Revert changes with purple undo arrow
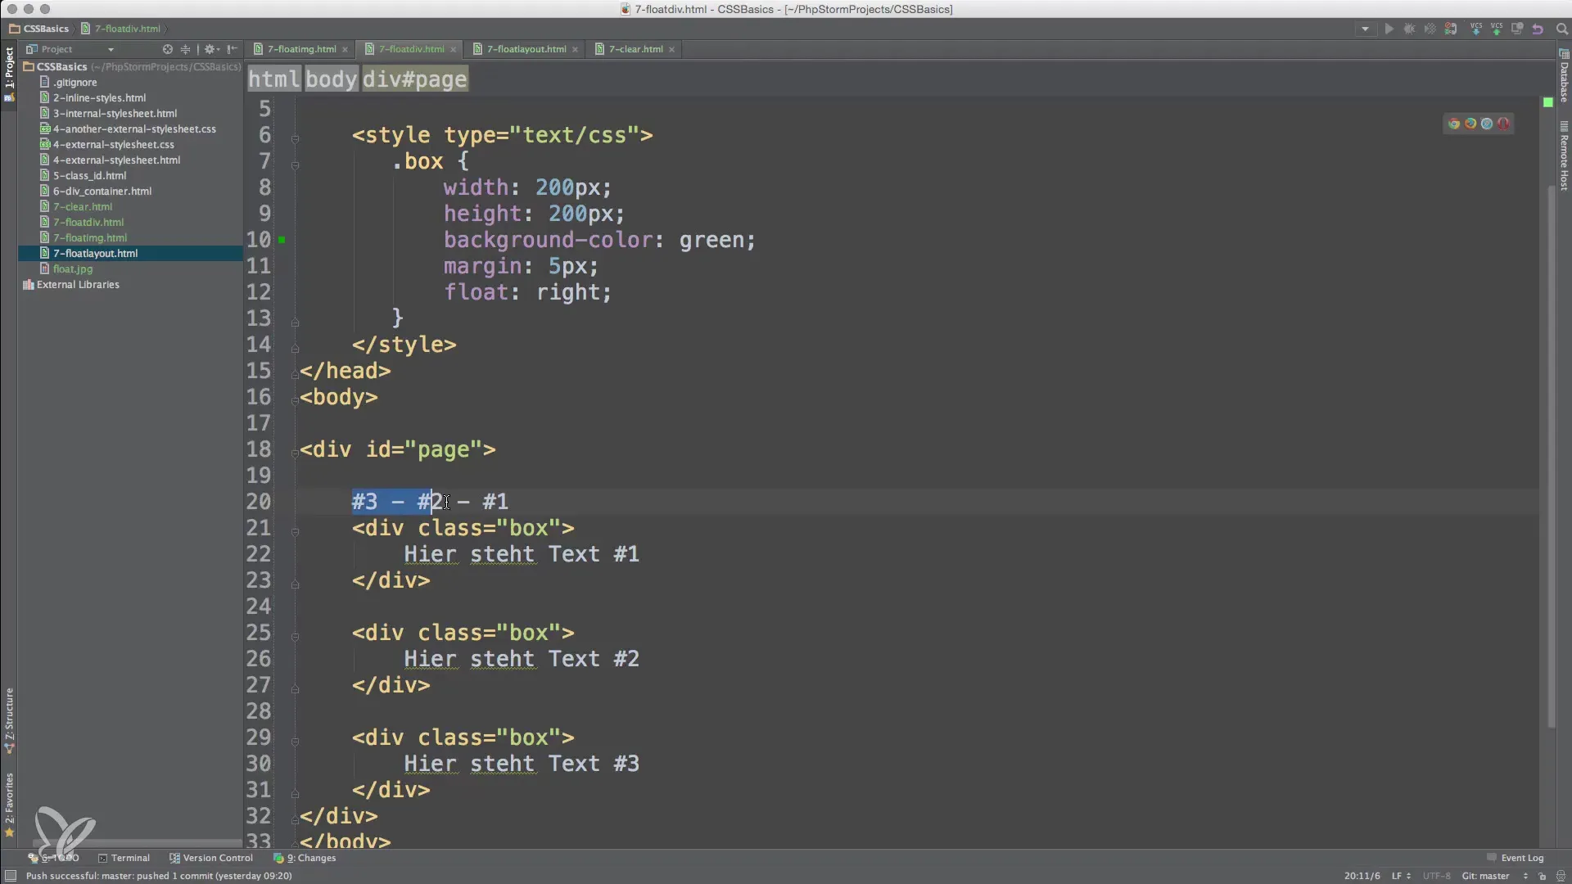The image size is (1572, 884). [1538, 29]
